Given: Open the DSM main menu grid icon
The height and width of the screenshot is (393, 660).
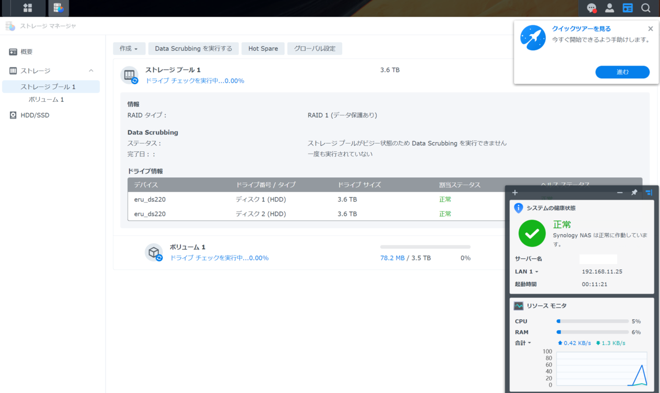Looking at the screenshot, I should (x=28, y=8).
